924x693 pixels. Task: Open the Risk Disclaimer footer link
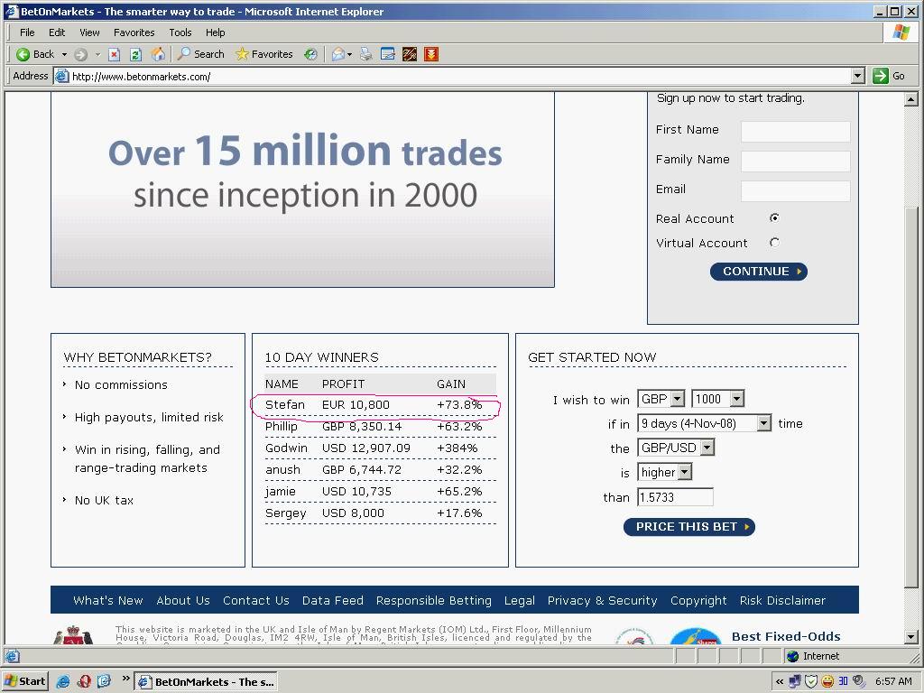pos(782,600)
